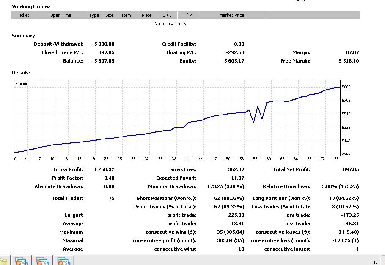Select Long Positions value 13 (84.62%)

tap(344, 198)
